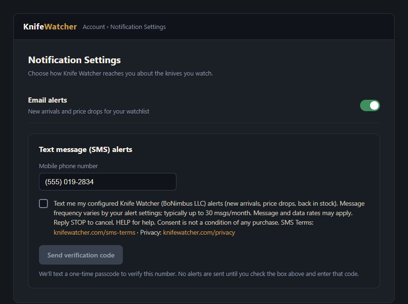Viewport: 408px width, 304px height.
Task: Click the Mobile phone number field
Action: pos(108,181)
